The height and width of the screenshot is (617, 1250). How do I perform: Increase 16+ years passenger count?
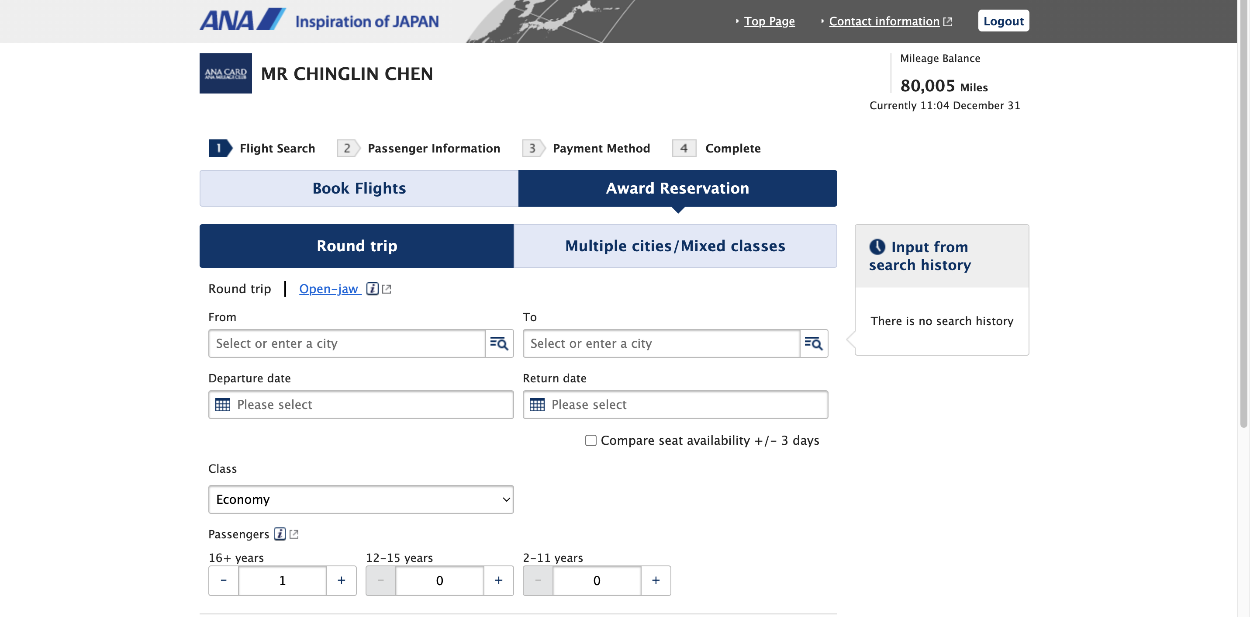341,580
